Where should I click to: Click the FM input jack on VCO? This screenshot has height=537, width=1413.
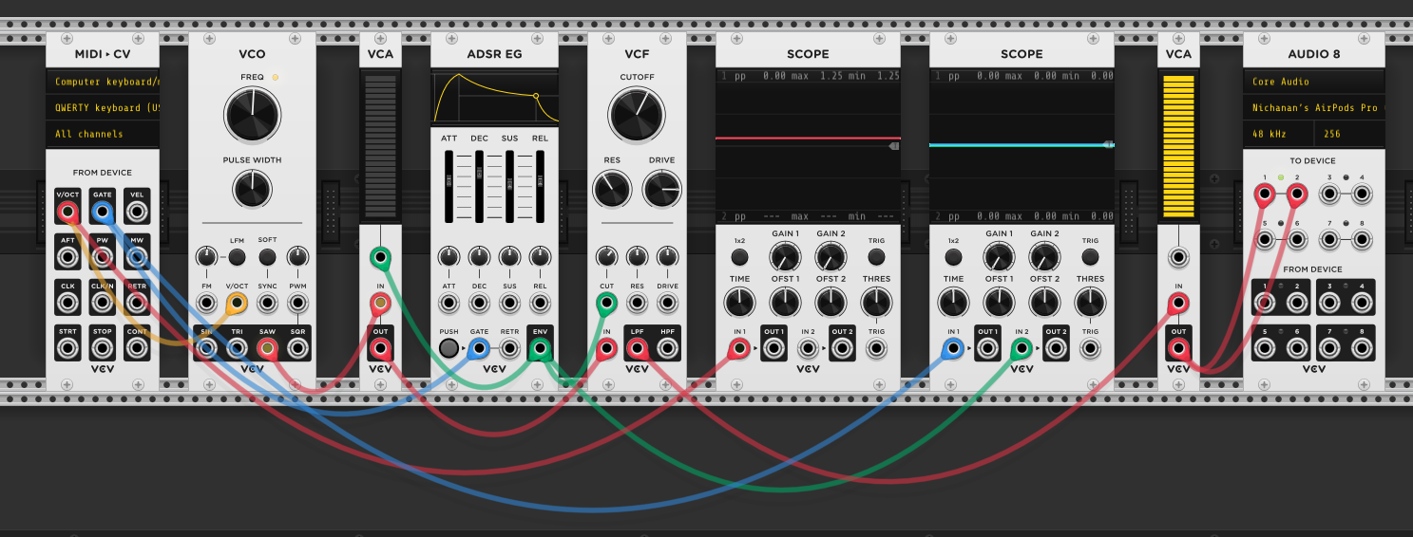(x=206, y=304)
